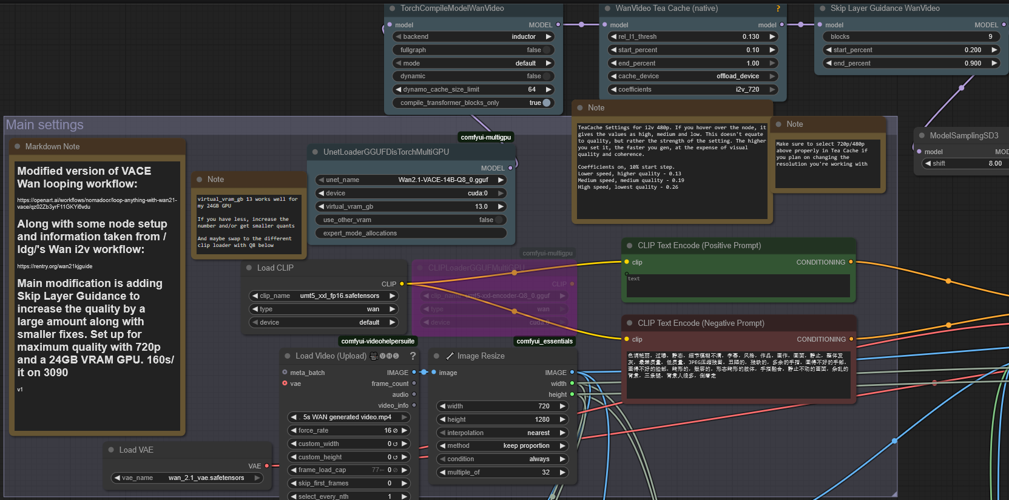Increase the dynamo_cache_size_limit arrow
Image resolution: width=1009 pixels, height=500 pixels.
(548, 90)
